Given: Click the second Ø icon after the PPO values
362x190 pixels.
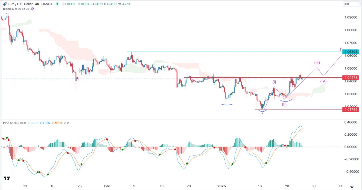Looking at the screenshot, I should pyautogui.click(x=68, y=123).
